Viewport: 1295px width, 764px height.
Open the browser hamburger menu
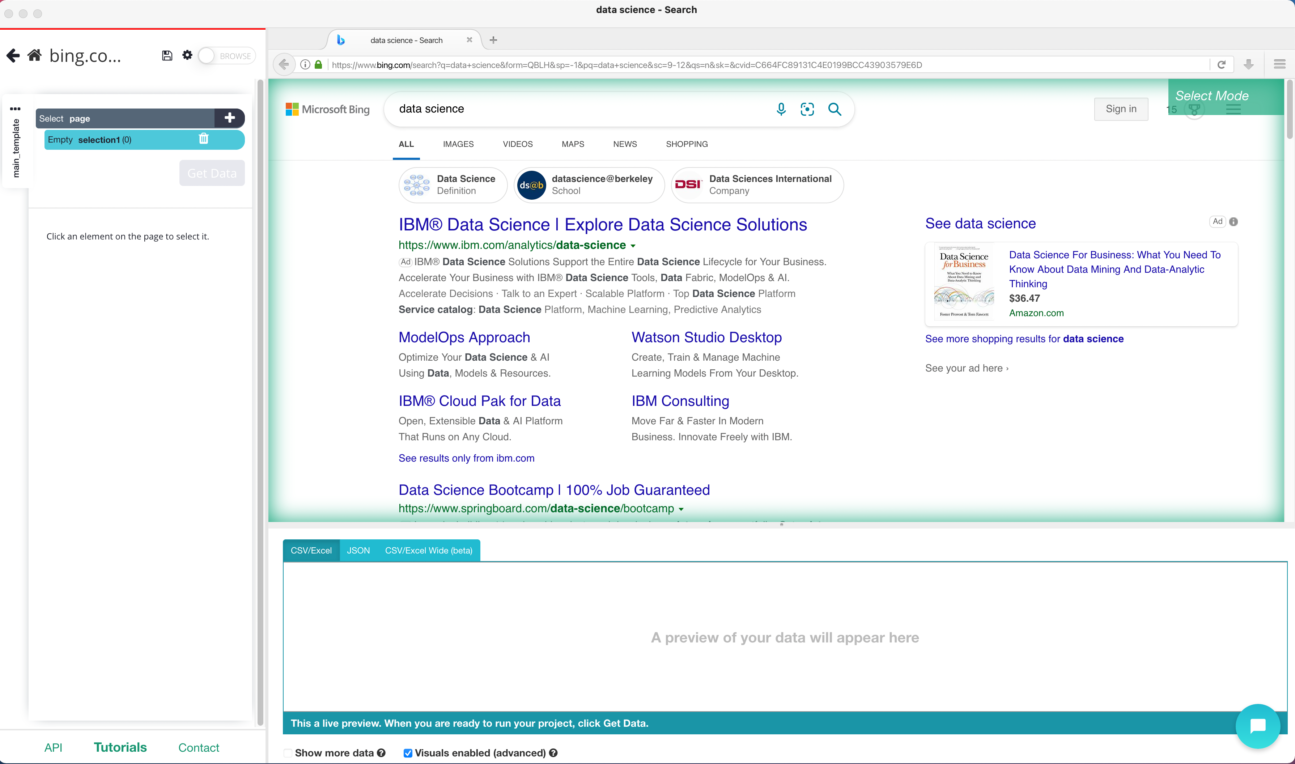point(1279,64)
